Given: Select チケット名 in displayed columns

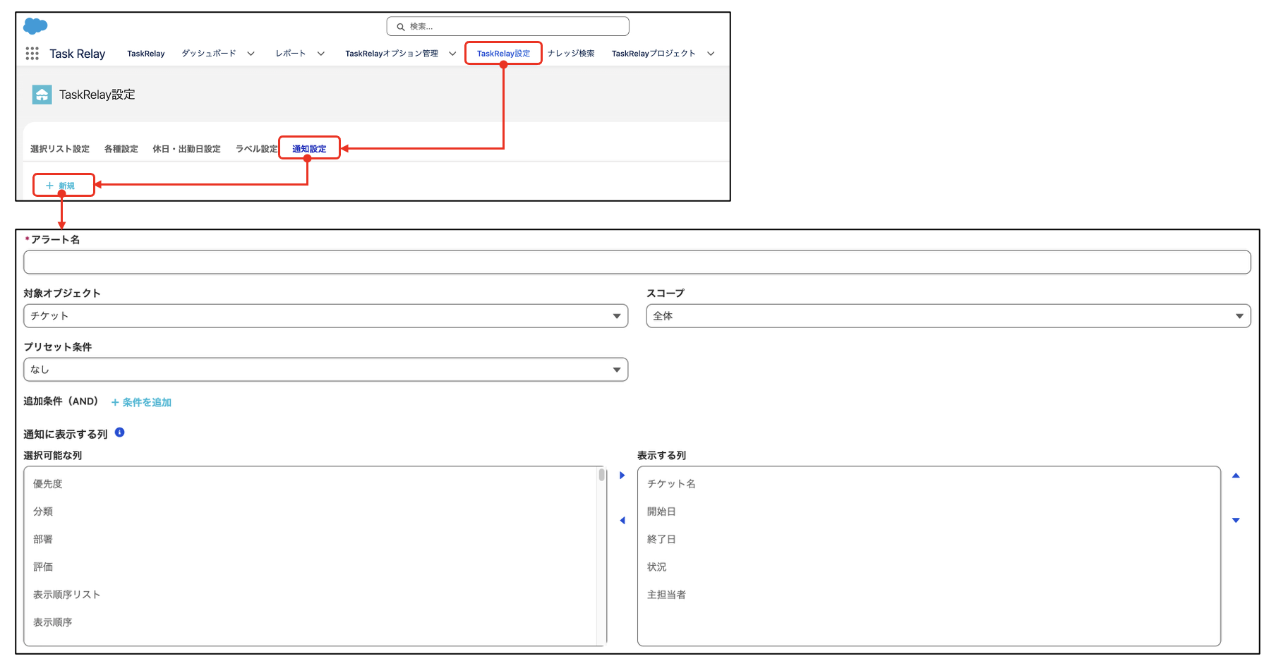Looking at the screenshot, I should [671, 484].
